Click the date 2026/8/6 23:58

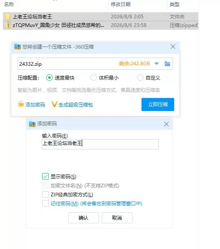point(128,25)
